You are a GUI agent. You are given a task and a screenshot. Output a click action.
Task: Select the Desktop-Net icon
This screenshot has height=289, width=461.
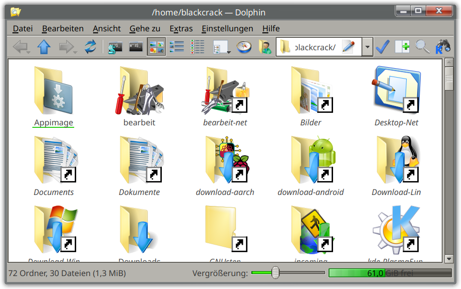(x=396, y=90)
